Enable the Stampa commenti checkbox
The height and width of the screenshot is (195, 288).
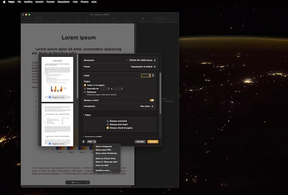tap(108, 121)
